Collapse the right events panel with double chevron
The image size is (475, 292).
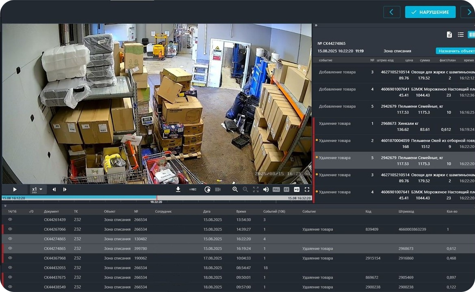[x=316, y=25]
